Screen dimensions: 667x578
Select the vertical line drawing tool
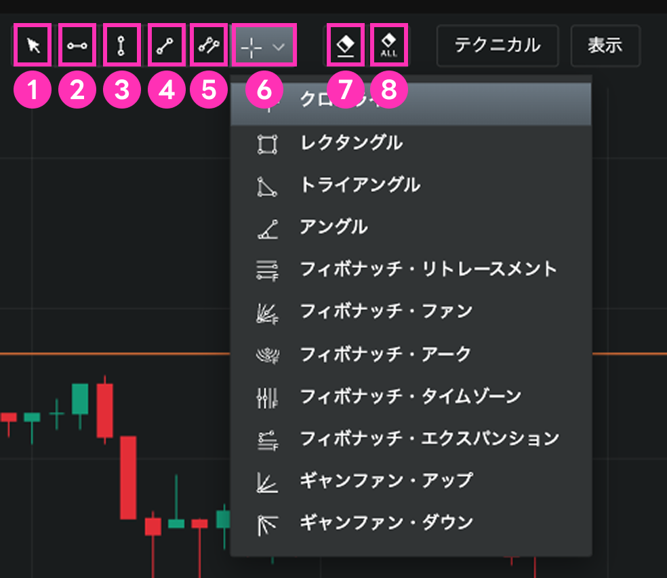[121, 45]
